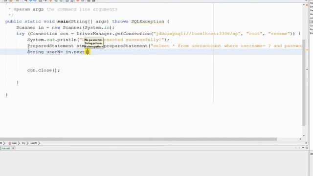313x176 pixels.
Task: Click the con.close(); statement
Action: click(x=44, y=70)
